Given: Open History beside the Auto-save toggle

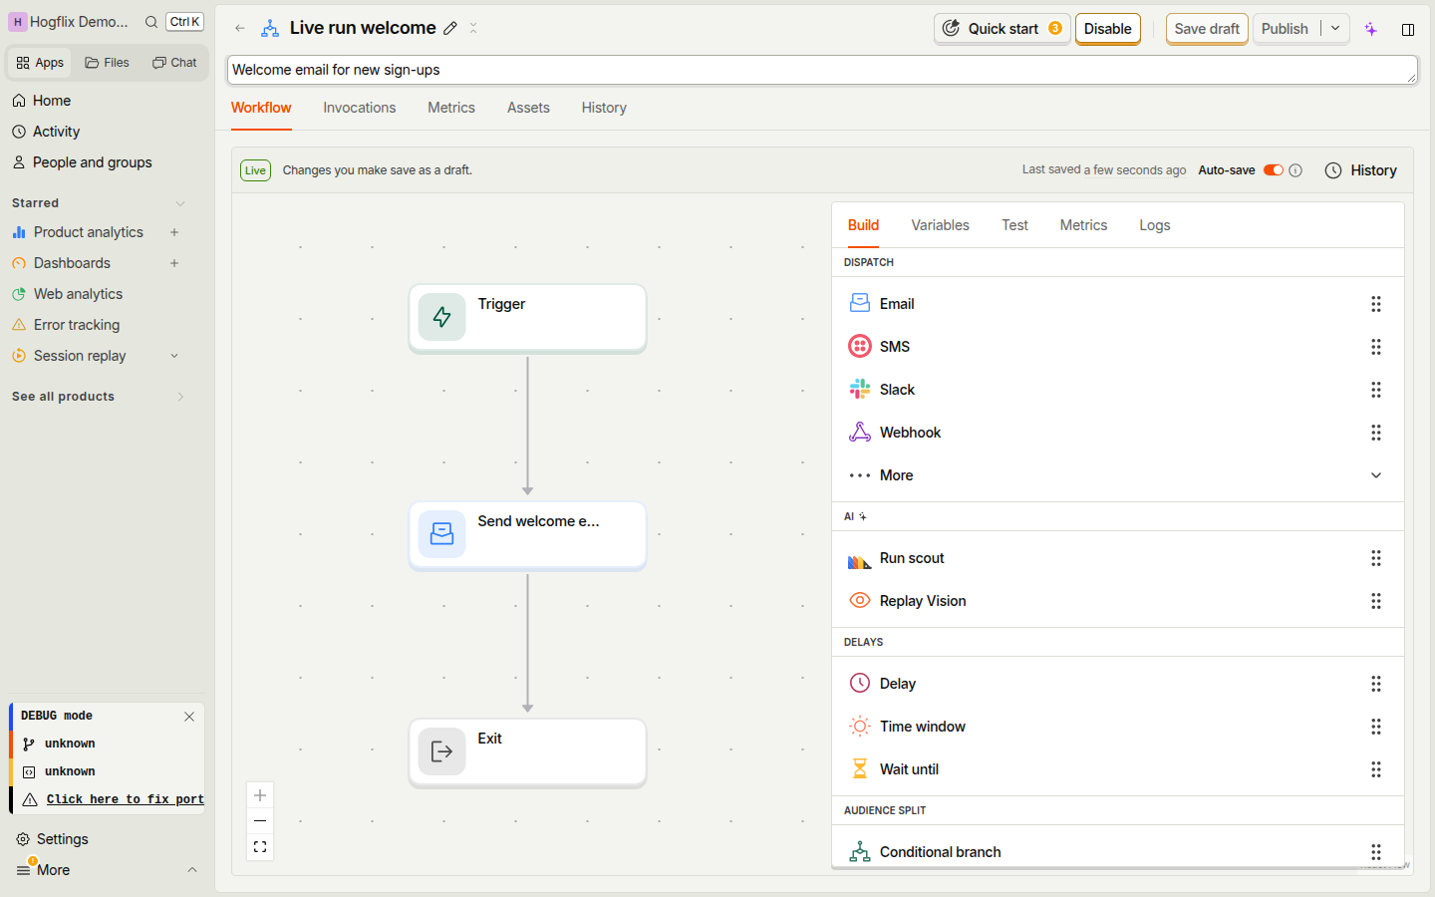Looking at the screenshot, I should click(x=1361, y=170).
